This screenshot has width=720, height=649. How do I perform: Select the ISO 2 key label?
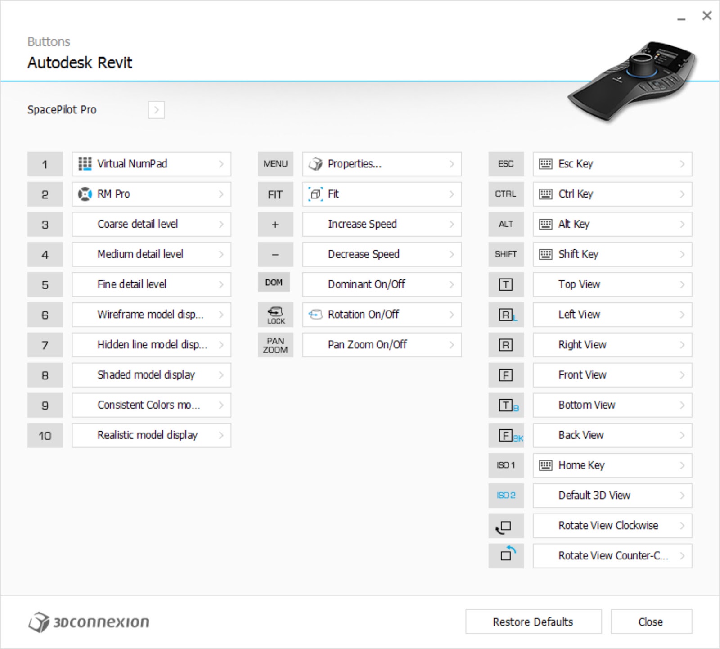(x=506, y=496)
